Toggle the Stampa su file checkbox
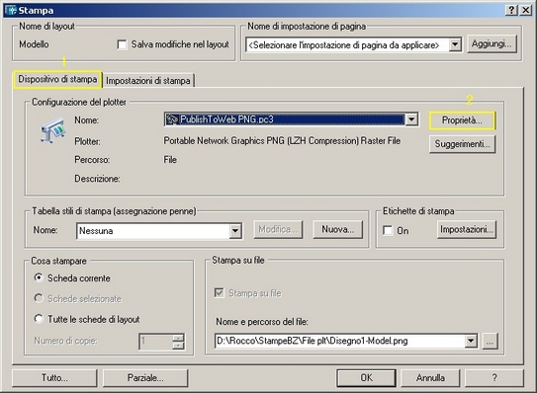Screen dimensions: 537x393 (220, 293)
